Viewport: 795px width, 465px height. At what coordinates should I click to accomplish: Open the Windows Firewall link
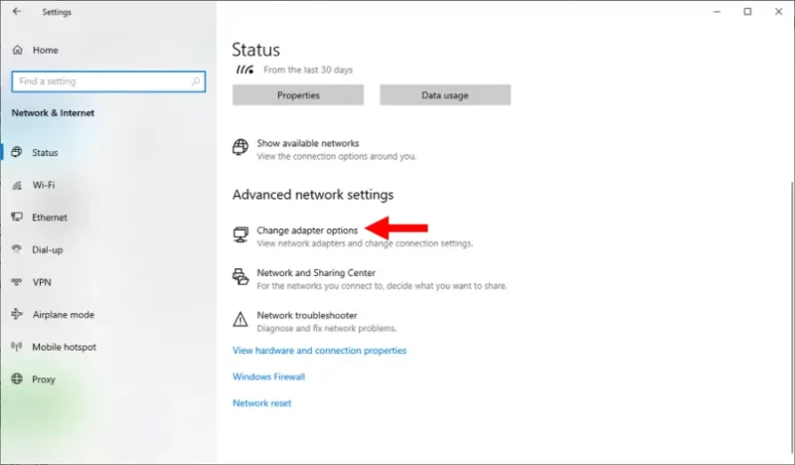(x=268, y=377)
